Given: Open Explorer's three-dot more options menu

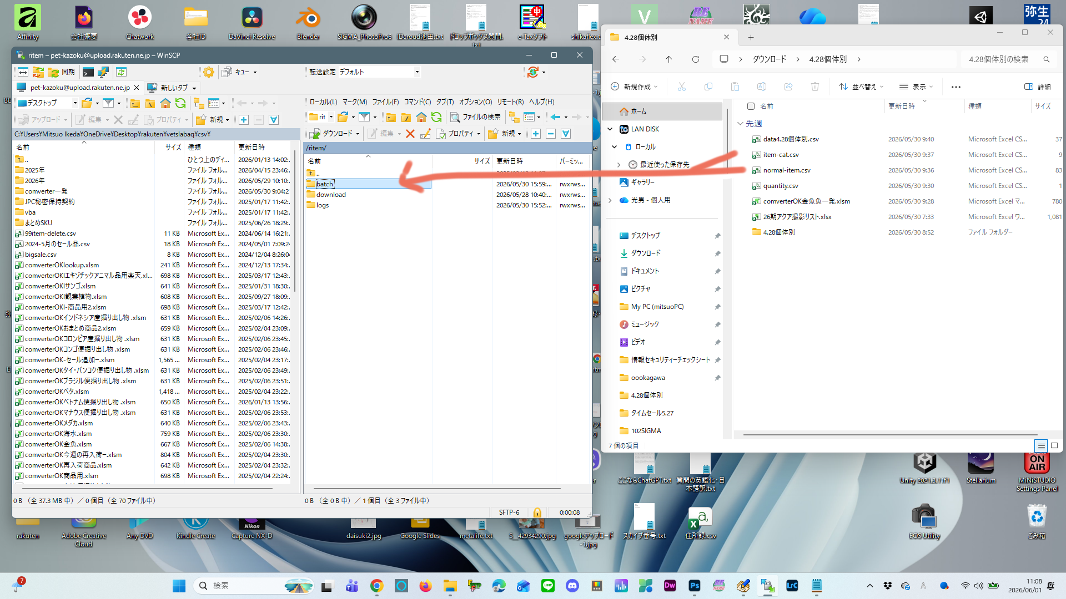Looking at the screenshot, I should (956, 87).
